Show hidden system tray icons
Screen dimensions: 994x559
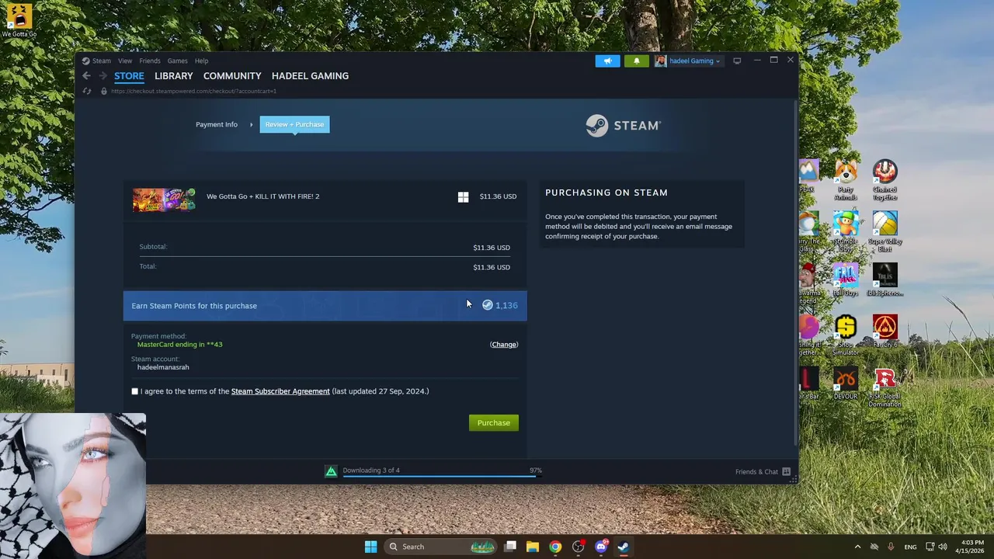click(x=857, y=547)
